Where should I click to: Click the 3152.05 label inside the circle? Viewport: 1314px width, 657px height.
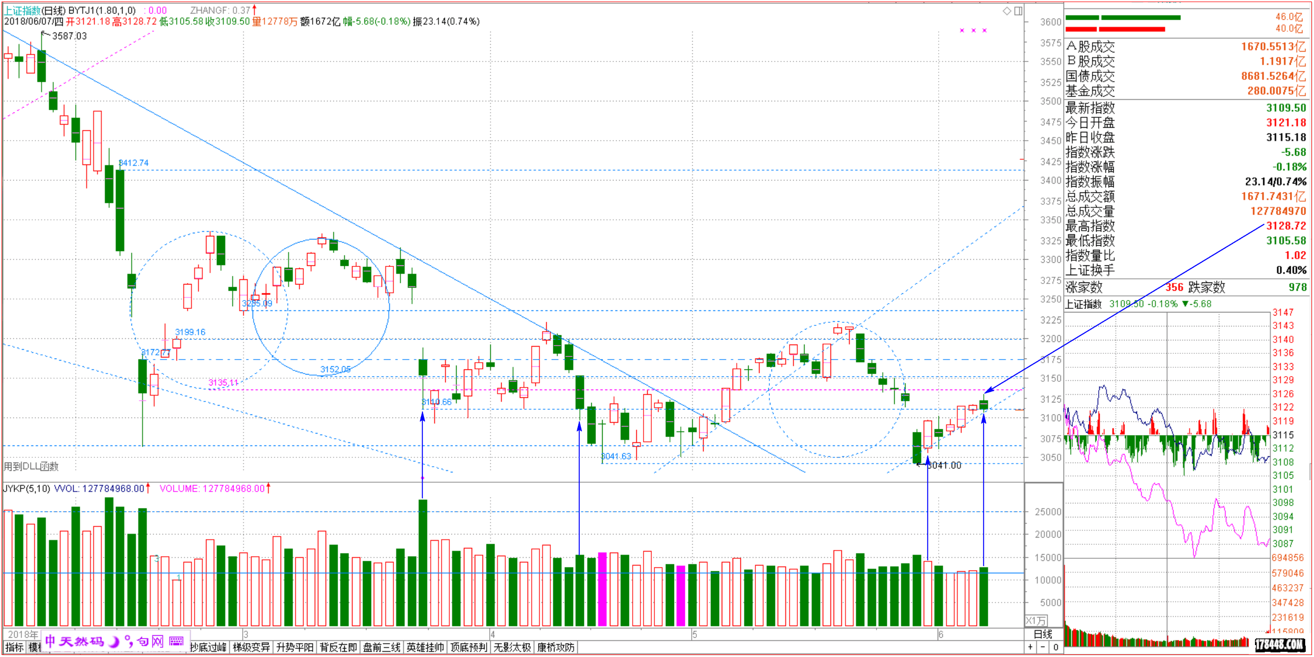pos(335,369)
